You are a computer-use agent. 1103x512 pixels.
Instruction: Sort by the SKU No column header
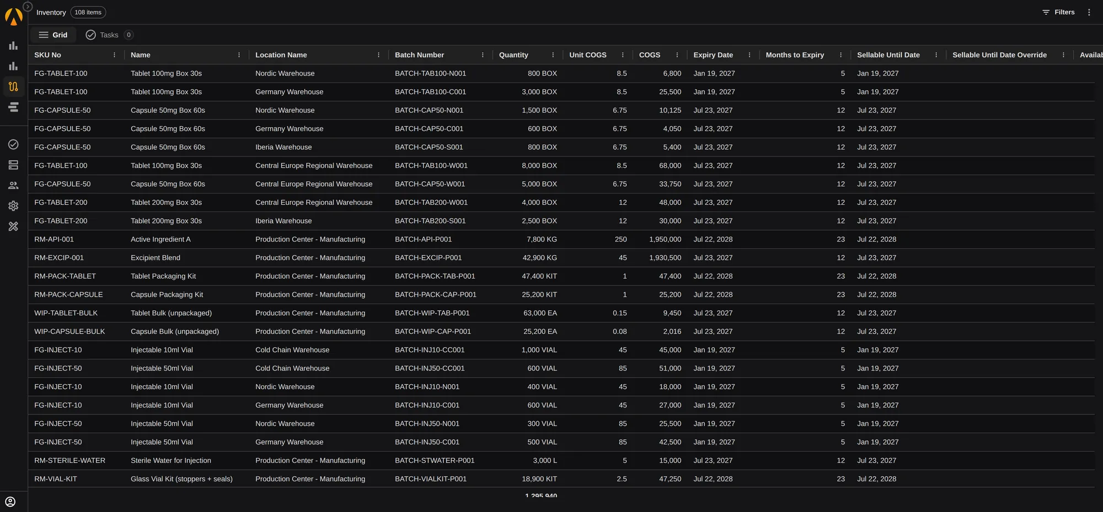tap(47, 55)
